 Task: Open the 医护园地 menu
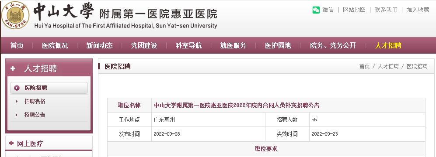278,45
